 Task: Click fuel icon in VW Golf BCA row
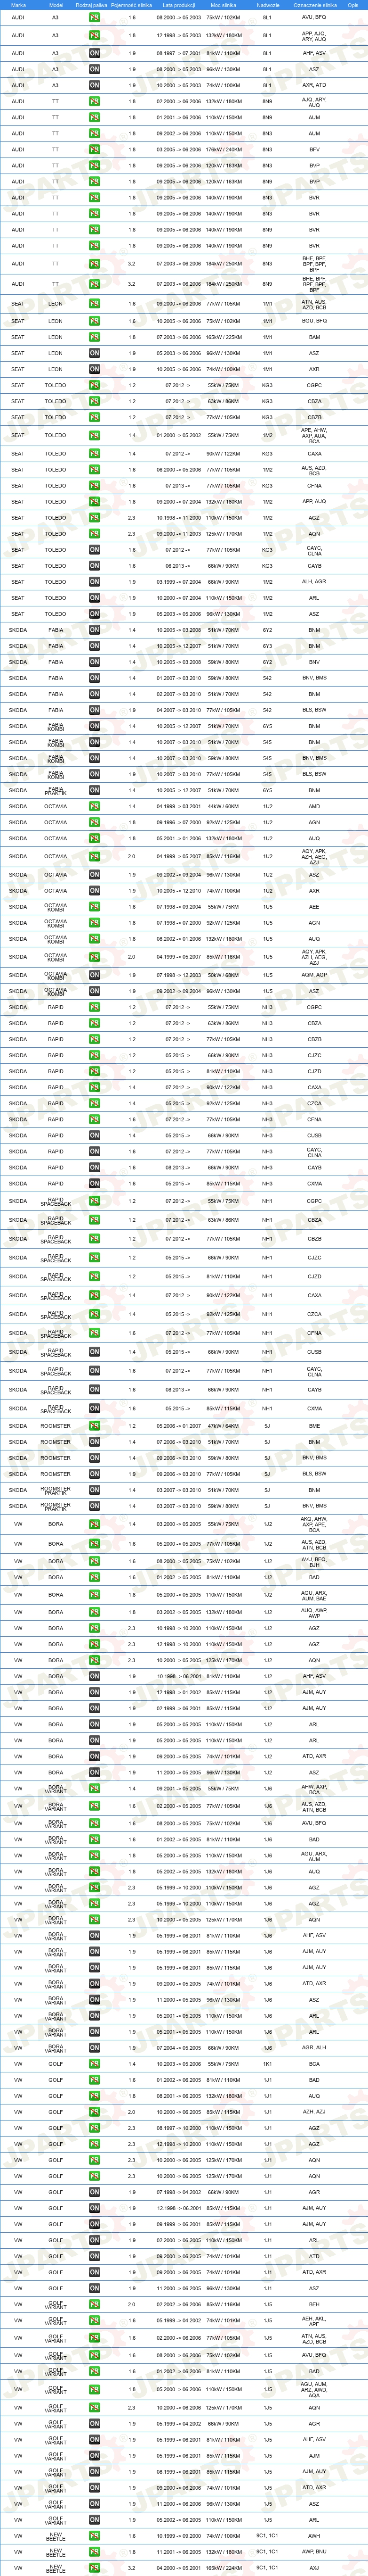click(x=95, y=2064)
